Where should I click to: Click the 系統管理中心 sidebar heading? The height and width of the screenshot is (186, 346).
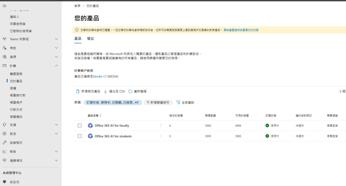(12, 173)
